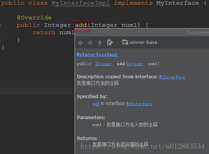The image size is (209, 154).
Task: Click the up arrow in documentation toolbar
Action: [100, 43]
